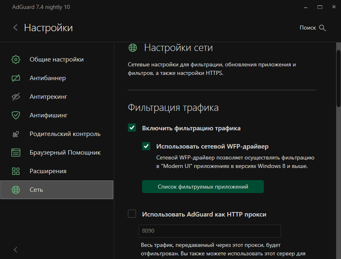The height and width of the screenshot is (259, 341).
Task: Click the proxy port 8090 field
Action: point(210,231)
